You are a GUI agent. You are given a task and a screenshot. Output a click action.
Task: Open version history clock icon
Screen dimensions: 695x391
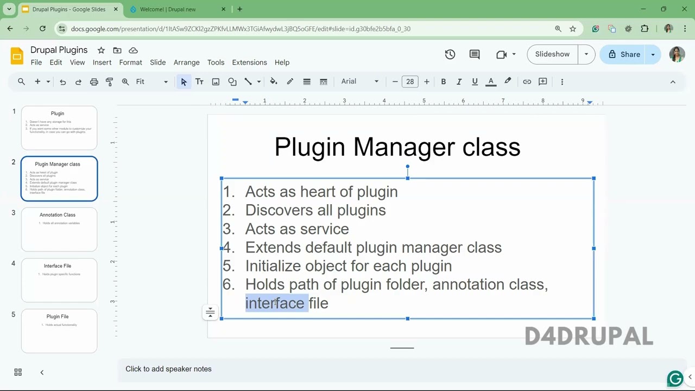click(x=450, y=54)
